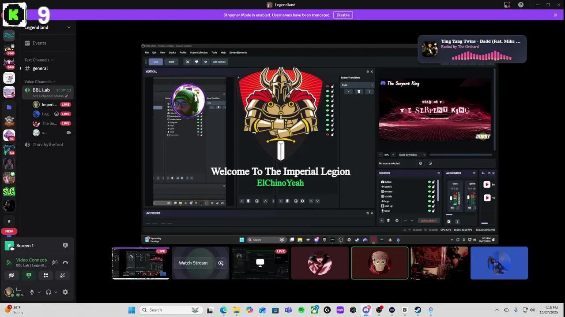The width and height of the screenshot is (565, 317).
Task: Select the first LIVE stream thumbnail
Action: 141,263
